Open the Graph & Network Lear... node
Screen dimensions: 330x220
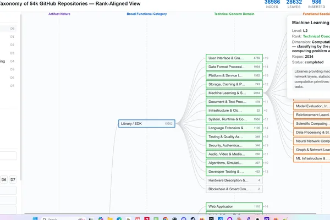pos(312,150)
